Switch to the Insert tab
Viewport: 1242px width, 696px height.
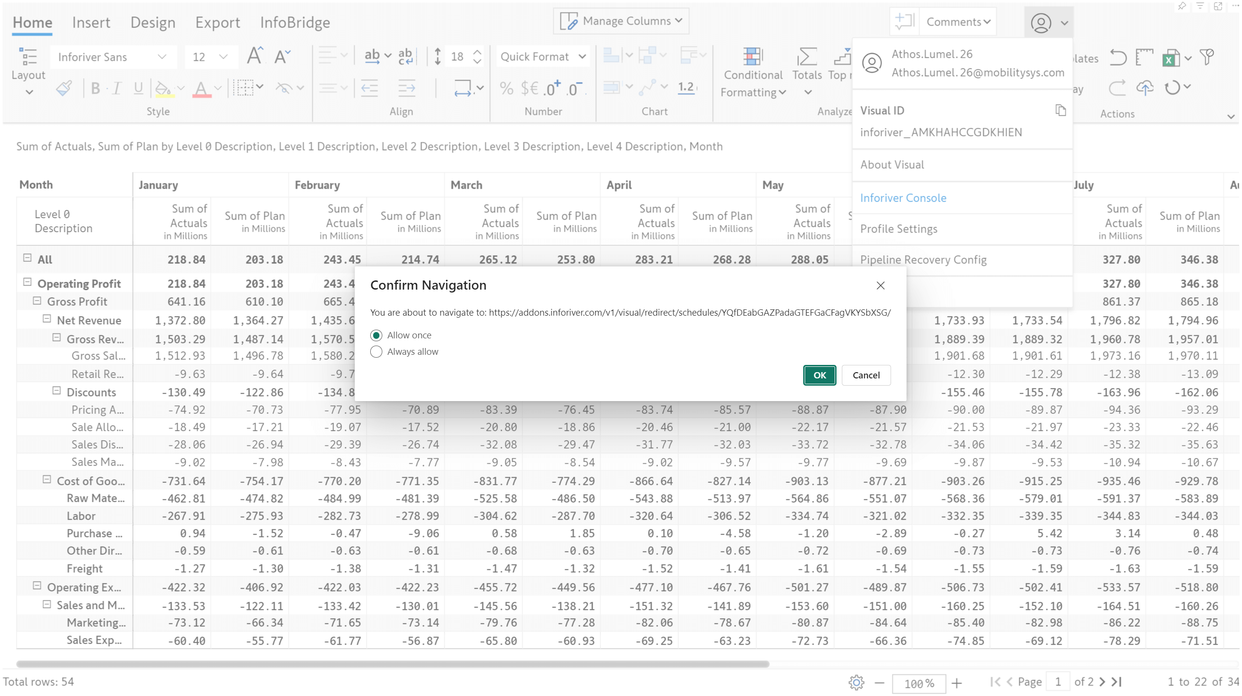[91, 22]
